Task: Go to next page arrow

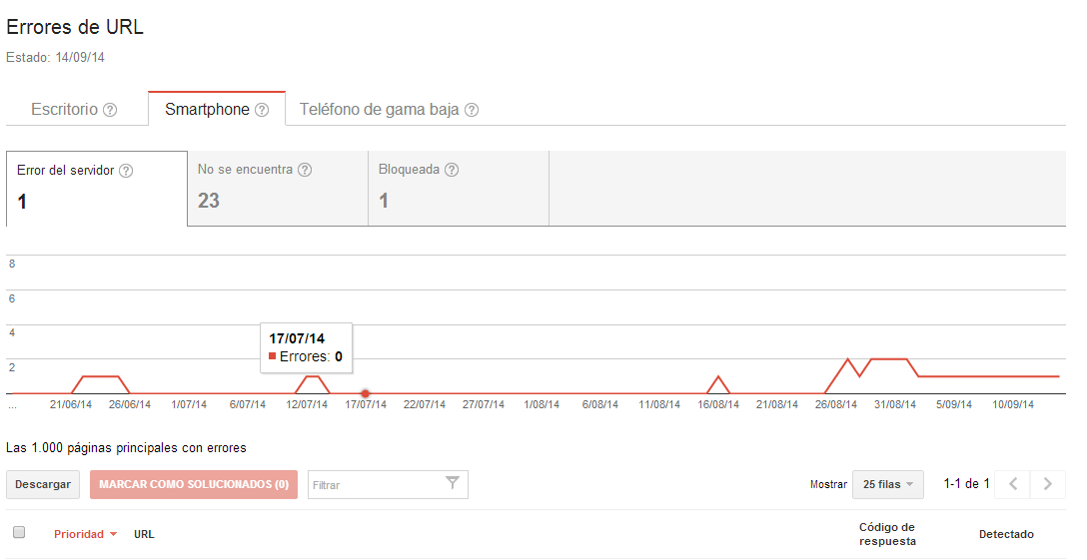Action: [x=1047, y=484]
